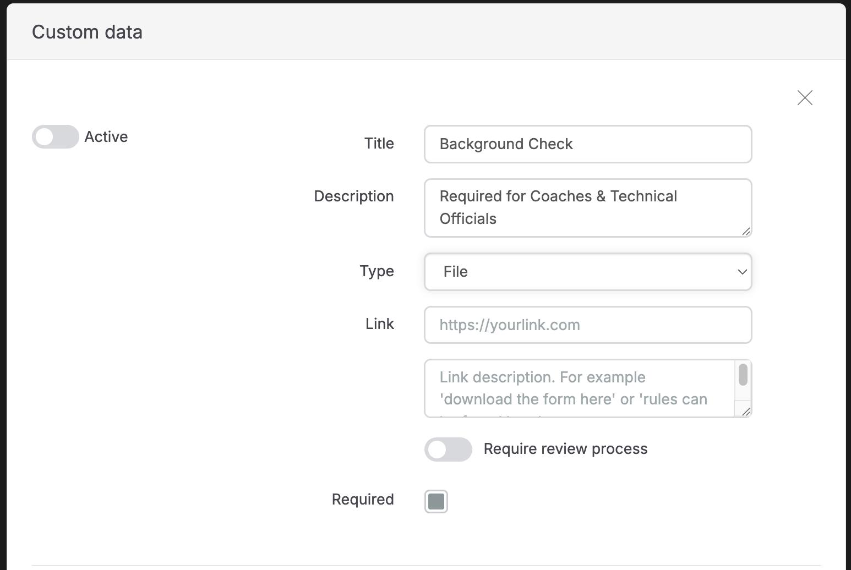851x570 pixels.
Task: Click the Title field containing Background Check
Action: (587, 144)
